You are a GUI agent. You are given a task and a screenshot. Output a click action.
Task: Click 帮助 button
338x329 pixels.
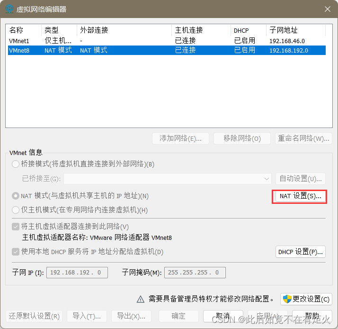coord(312,316)
